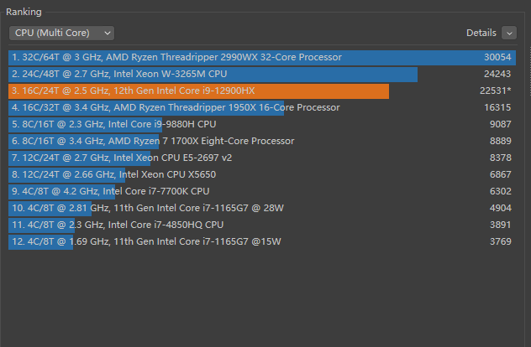Click the 30054 score value
This screenshot has height=347, width=531.
coord(497,57)
